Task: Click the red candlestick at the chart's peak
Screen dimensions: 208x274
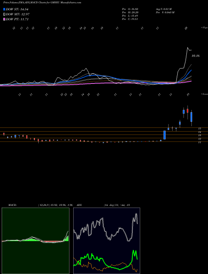Action: point(188,110)
